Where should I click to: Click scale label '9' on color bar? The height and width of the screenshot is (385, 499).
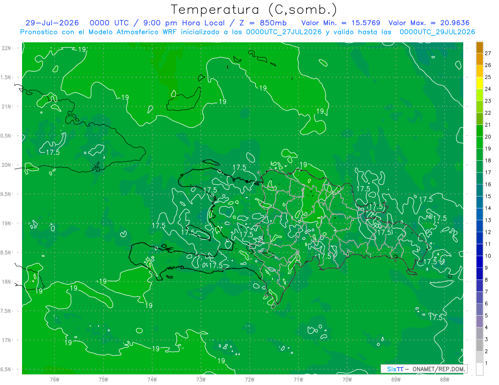(x=487, y=268)
